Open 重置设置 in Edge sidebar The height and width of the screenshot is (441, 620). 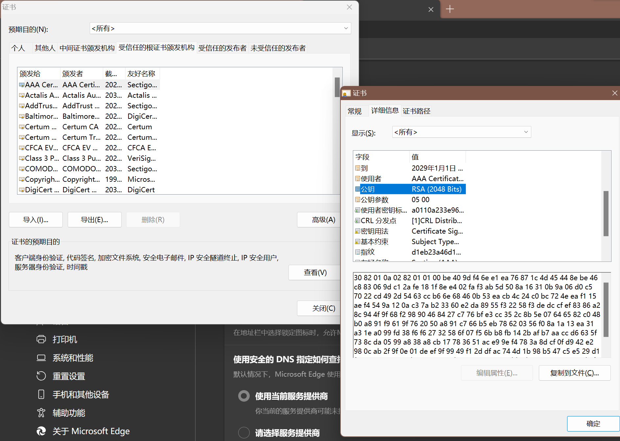[x=60, y=376]
